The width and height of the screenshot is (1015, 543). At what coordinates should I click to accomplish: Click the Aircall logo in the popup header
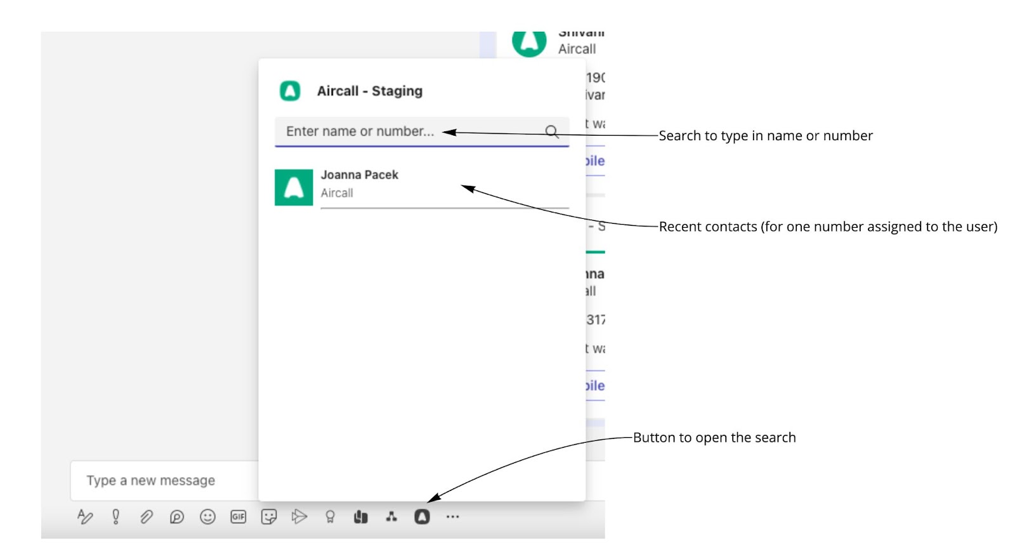(290, 91)
